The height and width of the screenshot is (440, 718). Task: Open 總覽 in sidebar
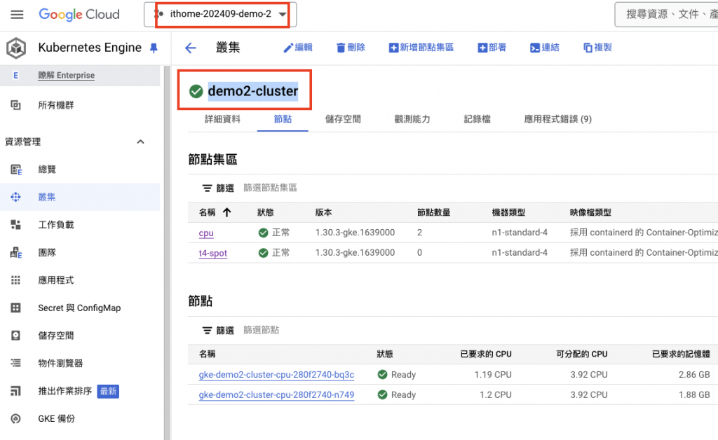pos(47,170)
